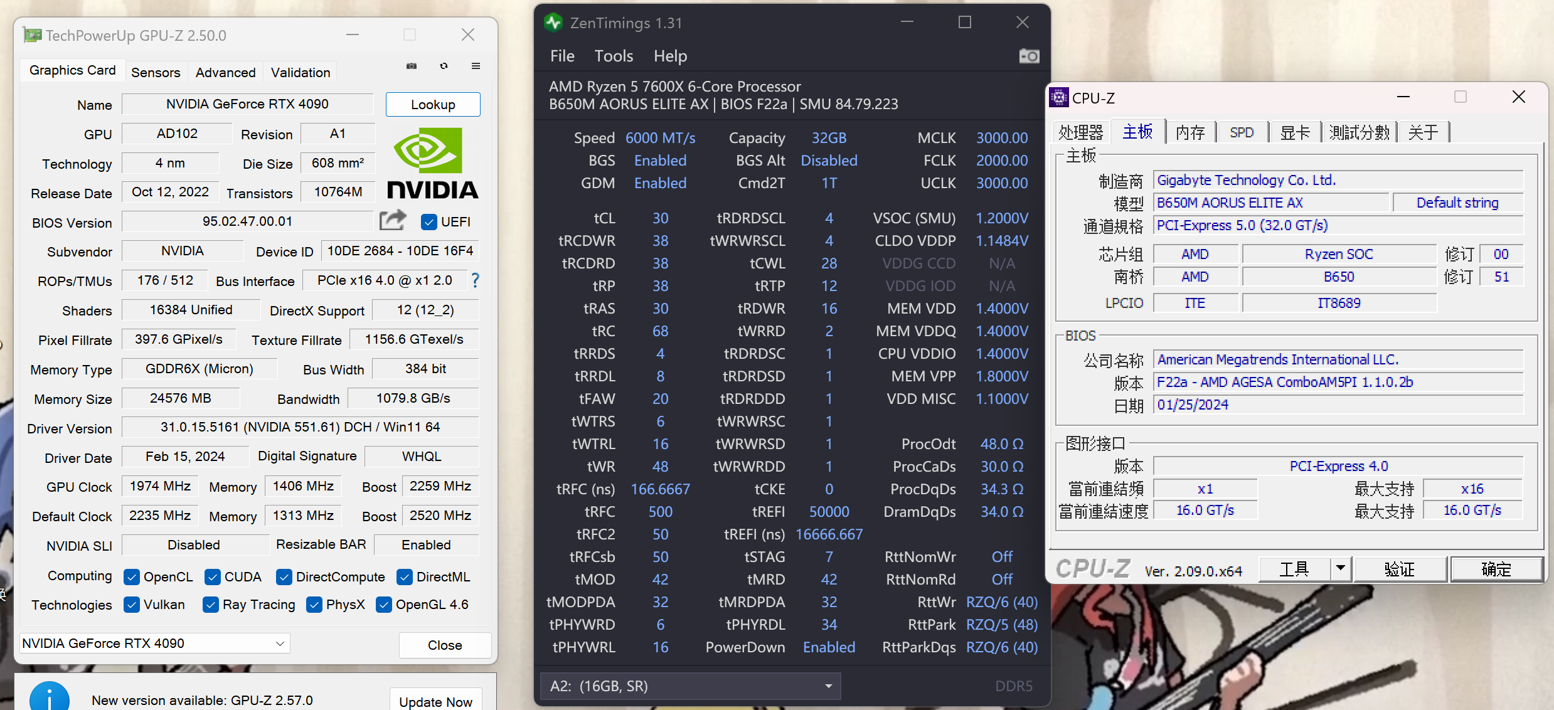Expand the 工具 dropdown arrow in CPU-Z
Viewport: 1554px width, 710px height.
[x=1341, y=569]
